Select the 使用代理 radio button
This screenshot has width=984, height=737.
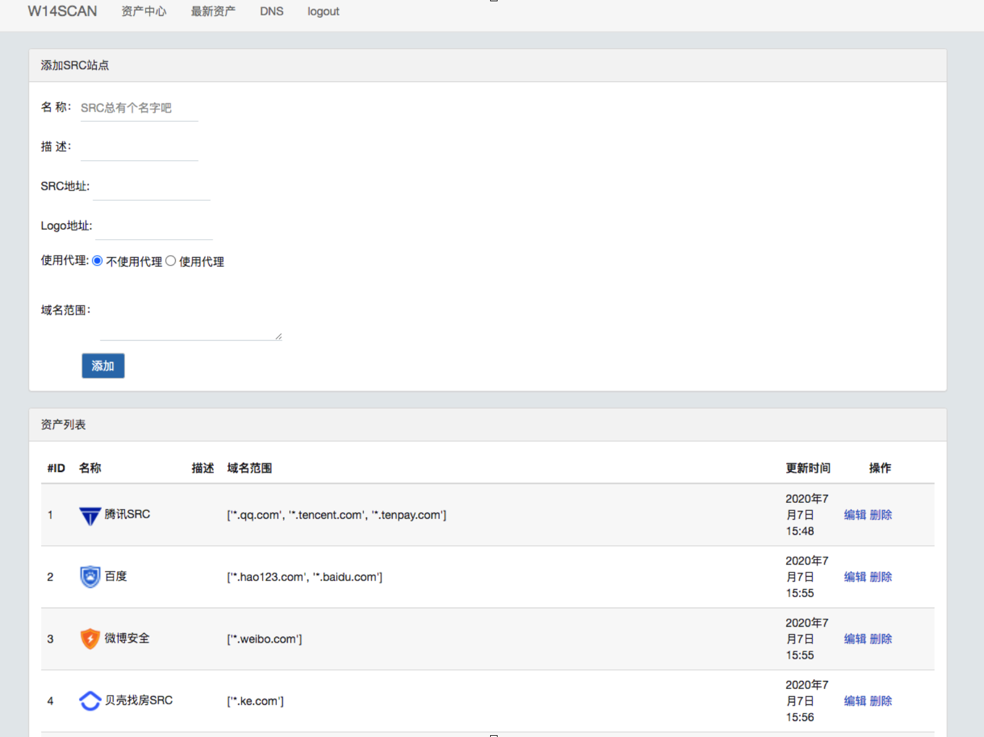(171, 261)
